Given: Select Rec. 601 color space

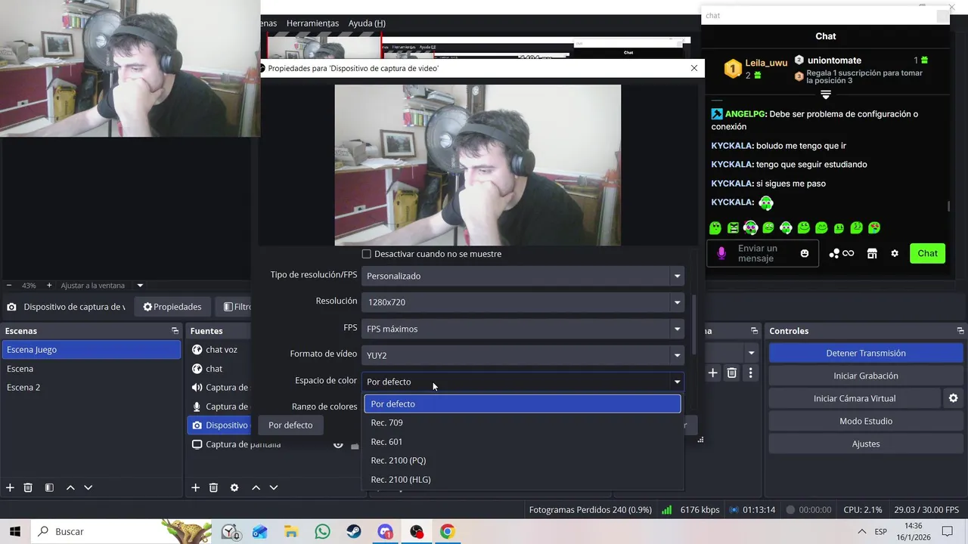Looking at the screenshot, I should (x=523, y=441).
